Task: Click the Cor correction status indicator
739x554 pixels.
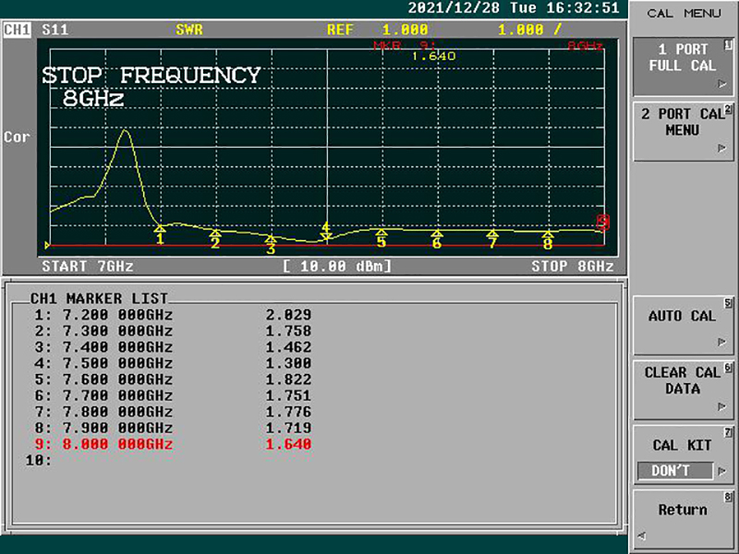Action: pyautogui.click(x=17, y=137)
